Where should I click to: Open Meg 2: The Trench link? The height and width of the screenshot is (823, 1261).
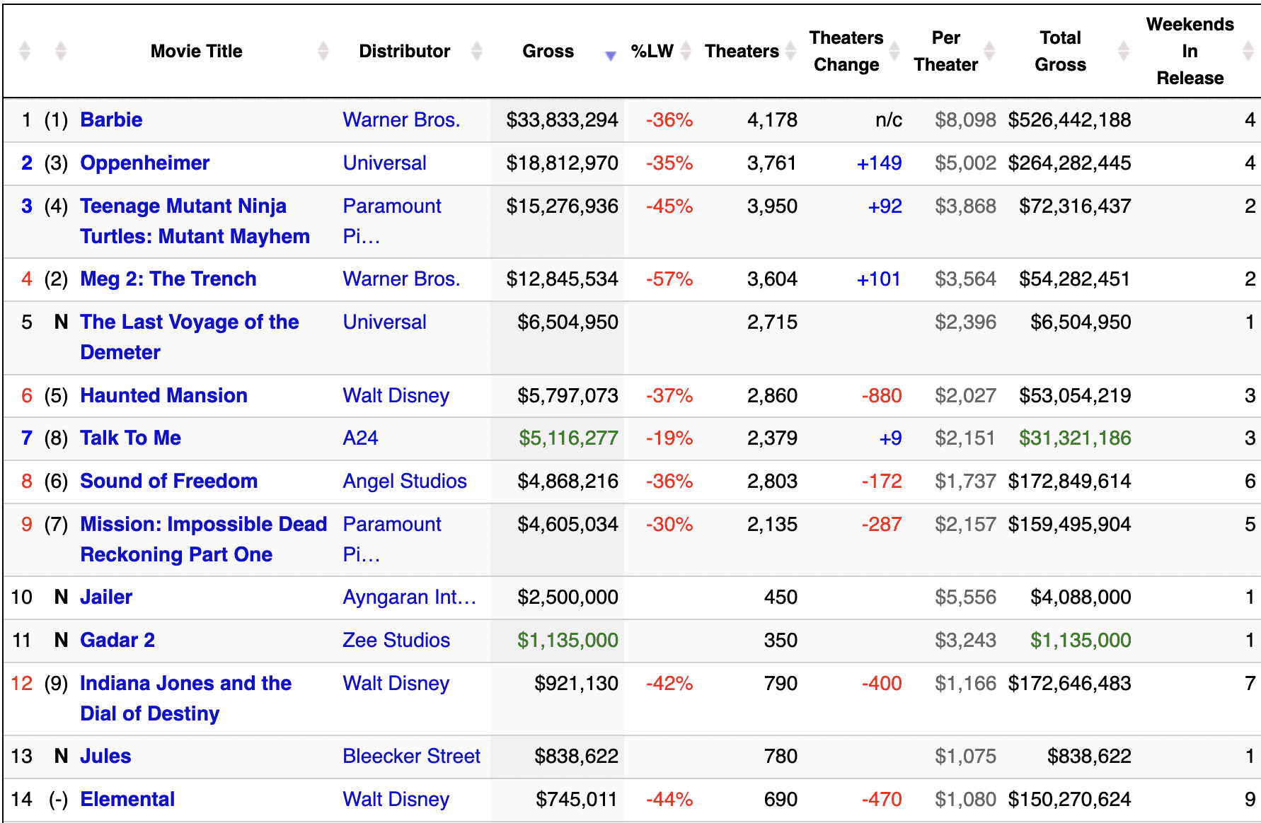coord(168,279)
